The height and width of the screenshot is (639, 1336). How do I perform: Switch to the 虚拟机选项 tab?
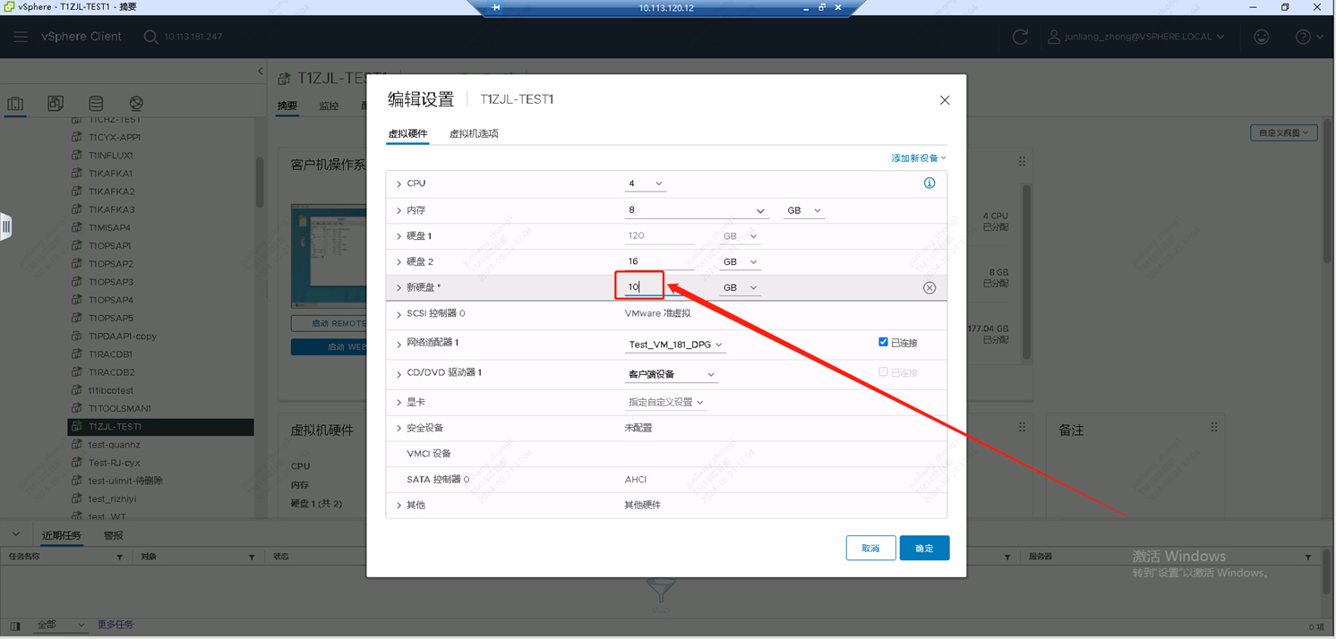(x=474, y=133)
